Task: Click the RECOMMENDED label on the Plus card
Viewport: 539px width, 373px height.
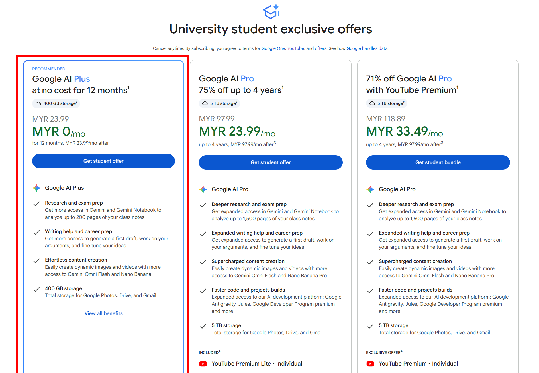Action: click(49, 69)
